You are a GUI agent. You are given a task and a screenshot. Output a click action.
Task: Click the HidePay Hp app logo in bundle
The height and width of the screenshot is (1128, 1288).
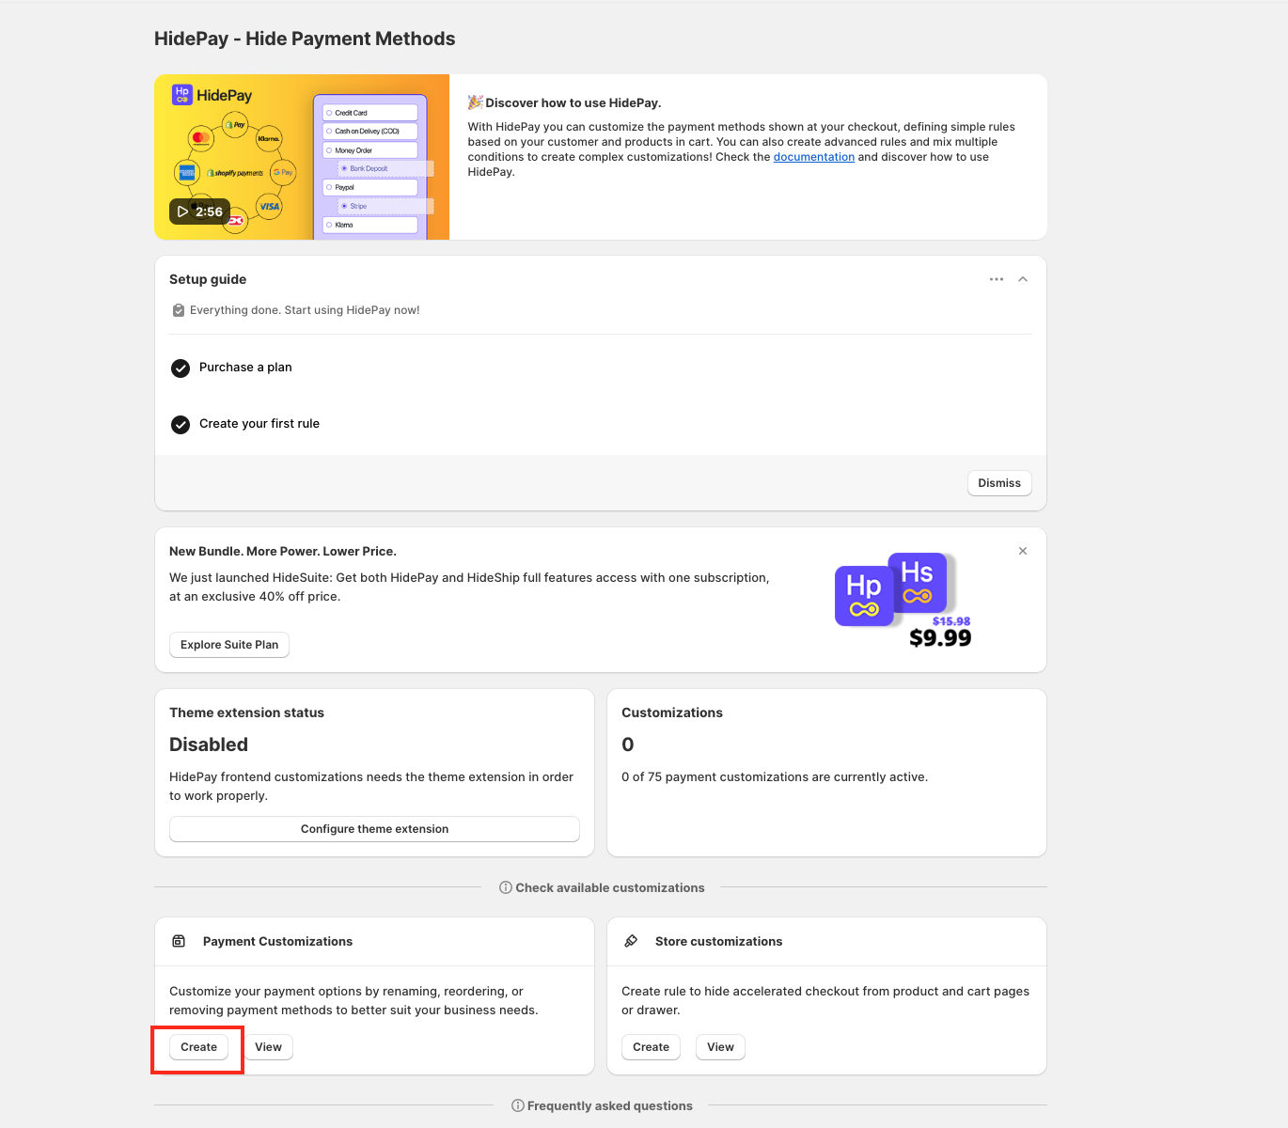[x=864, y=596]
